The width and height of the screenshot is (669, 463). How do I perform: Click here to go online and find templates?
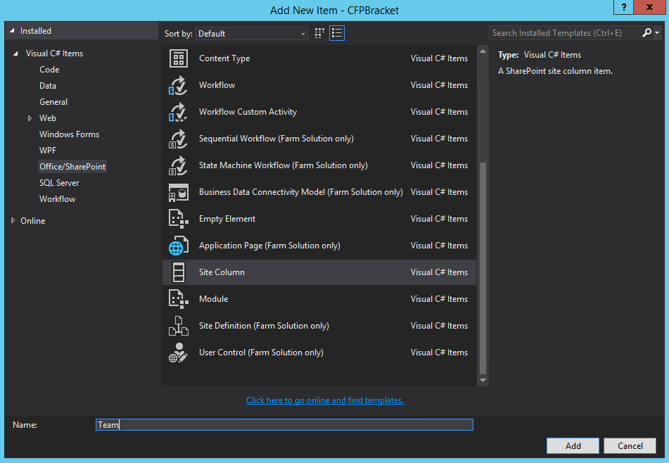(x=324, y=400)
